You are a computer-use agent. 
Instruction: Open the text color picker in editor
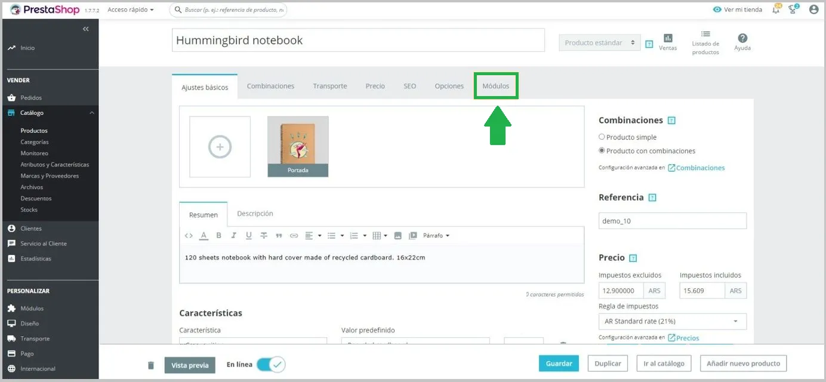[x=204, y=236]
